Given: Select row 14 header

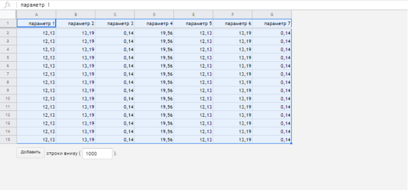Looking at the screenshot, I should (8, 131).
